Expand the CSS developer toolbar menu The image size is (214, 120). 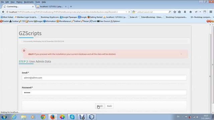[22, 21]
